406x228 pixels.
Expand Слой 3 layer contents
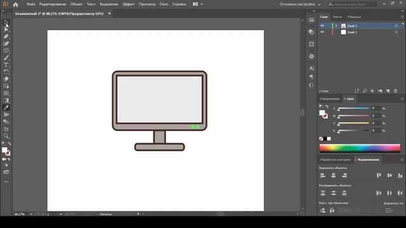click(x=336, y=26)
